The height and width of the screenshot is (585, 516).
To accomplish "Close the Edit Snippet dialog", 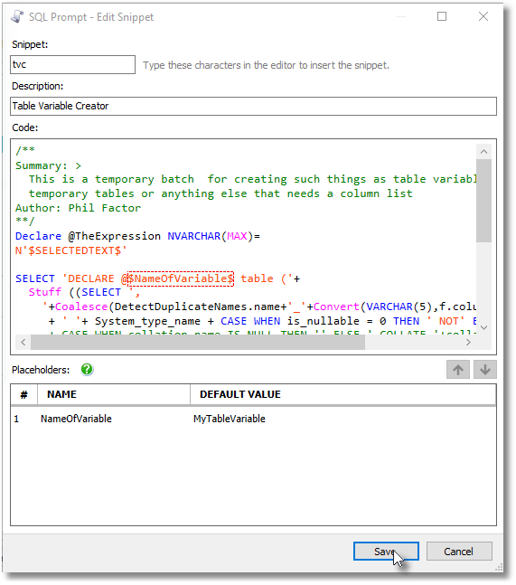I will pos(483,16).
